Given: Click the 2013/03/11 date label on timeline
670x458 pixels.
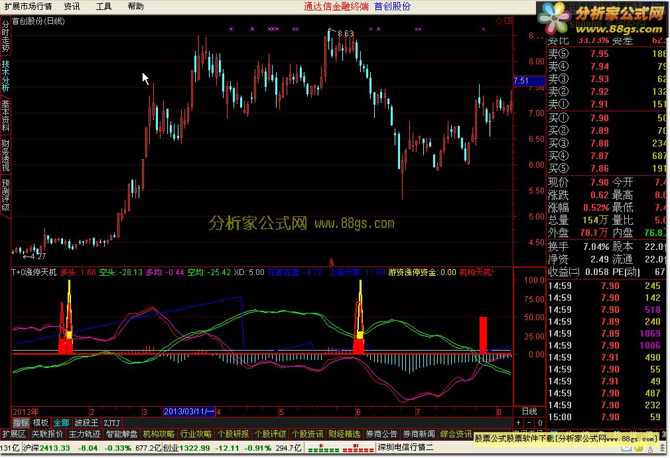Looking at the screenshot, I should tap(189, 412).
